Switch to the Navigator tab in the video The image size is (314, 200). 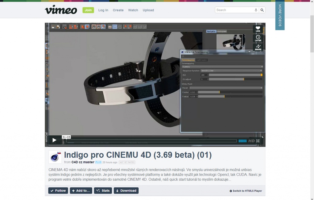click(x=211, y=31)
